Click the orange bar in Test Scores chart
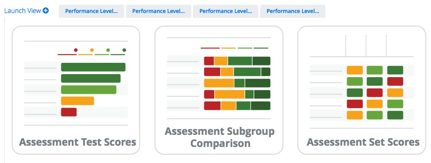The image size is (431, 163). tap(77, 101)
